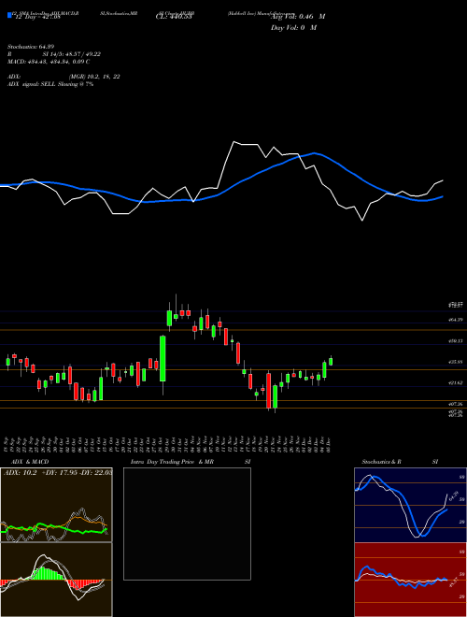Screen dimensions: 467x617
Task: Select the 'CL: 440.53' closing price text
Action: (174, 17)
